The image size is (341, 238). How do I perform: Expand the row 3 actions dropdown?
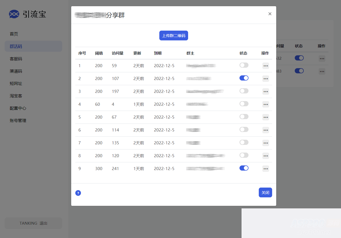point(265,92)
